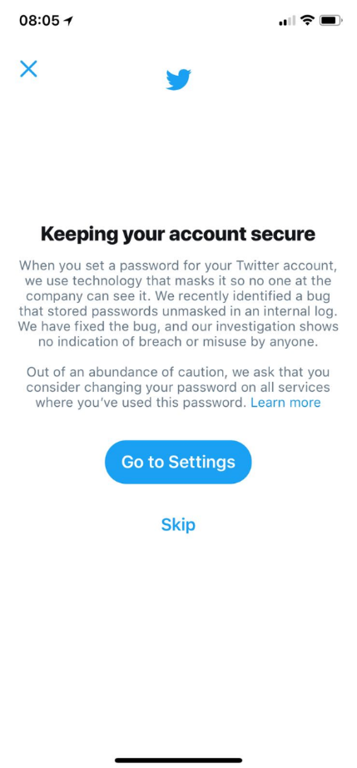The height and width of the screenshot is (768, 357).
Task: Tap the line 'We have fixed the bug'
Action: coord(178,327)
